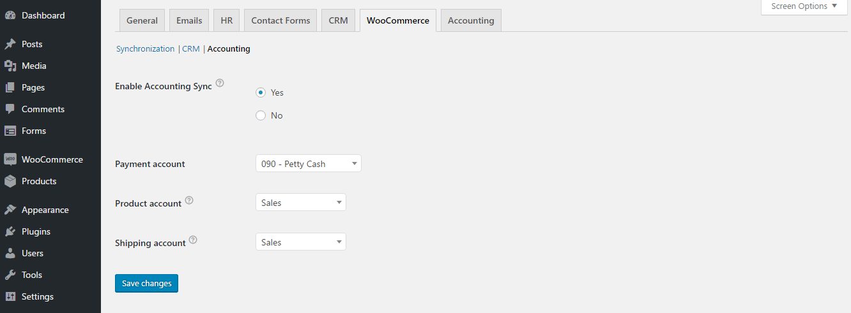Click the Products box icon
This screenshot has height=313, width=851.
tap(10, 181)
